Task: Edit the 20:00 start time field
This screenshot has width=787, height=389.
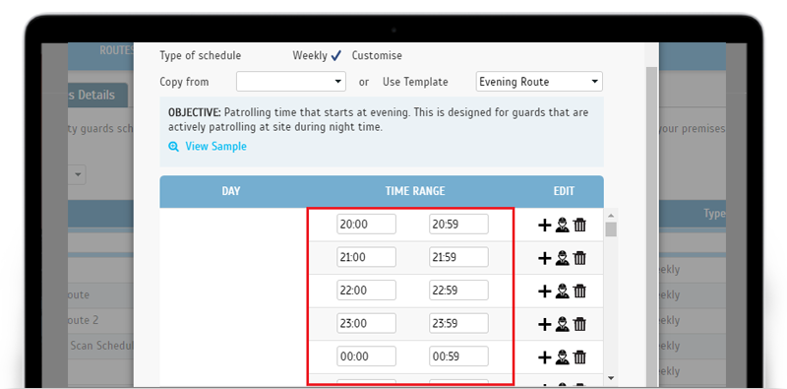Action: [x=366, y=225]
